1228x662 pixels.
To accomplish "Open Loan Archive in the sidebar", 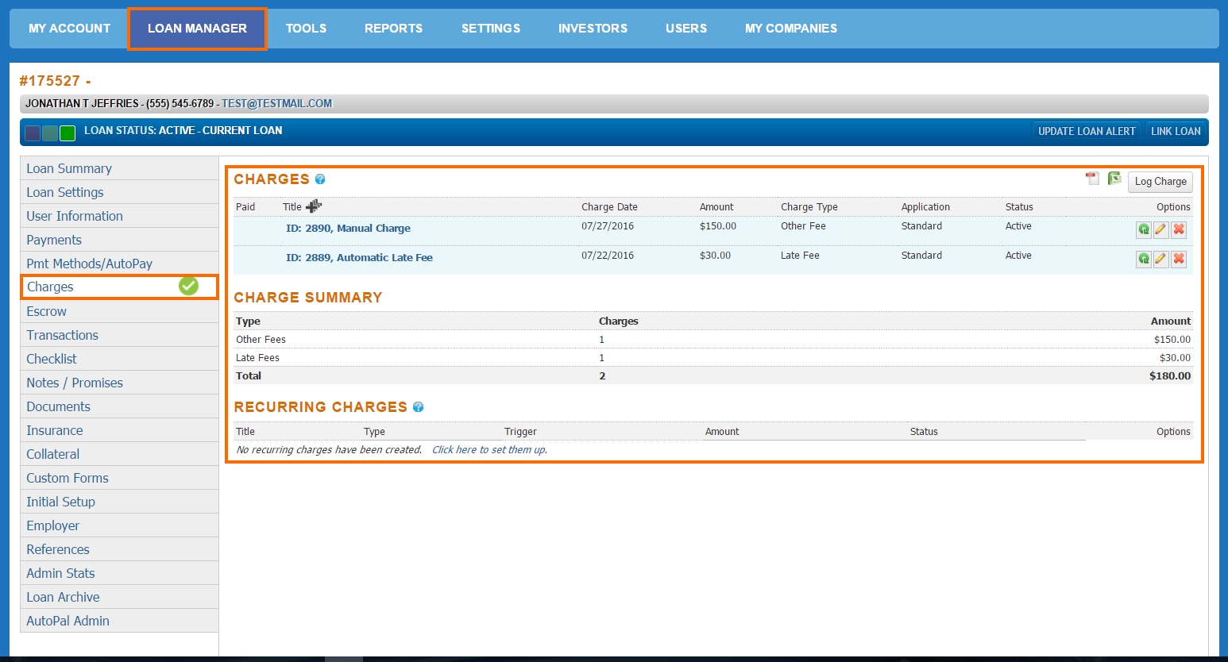I will click(119, 597).
